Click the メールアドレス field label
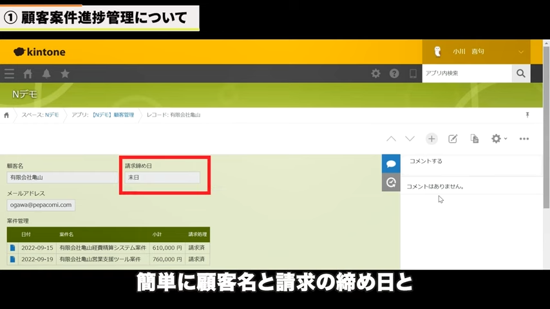The height and width of the screenshot is (309, 550). [26, 194]
